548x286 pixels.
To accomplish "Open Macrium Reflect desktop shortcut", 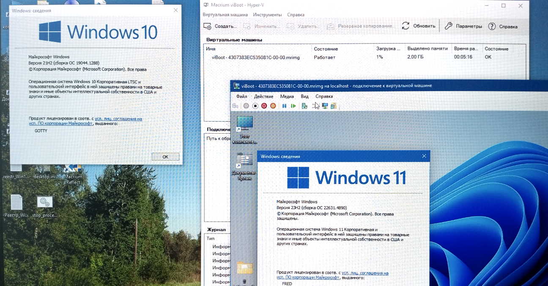I will [x=73, y=174].
